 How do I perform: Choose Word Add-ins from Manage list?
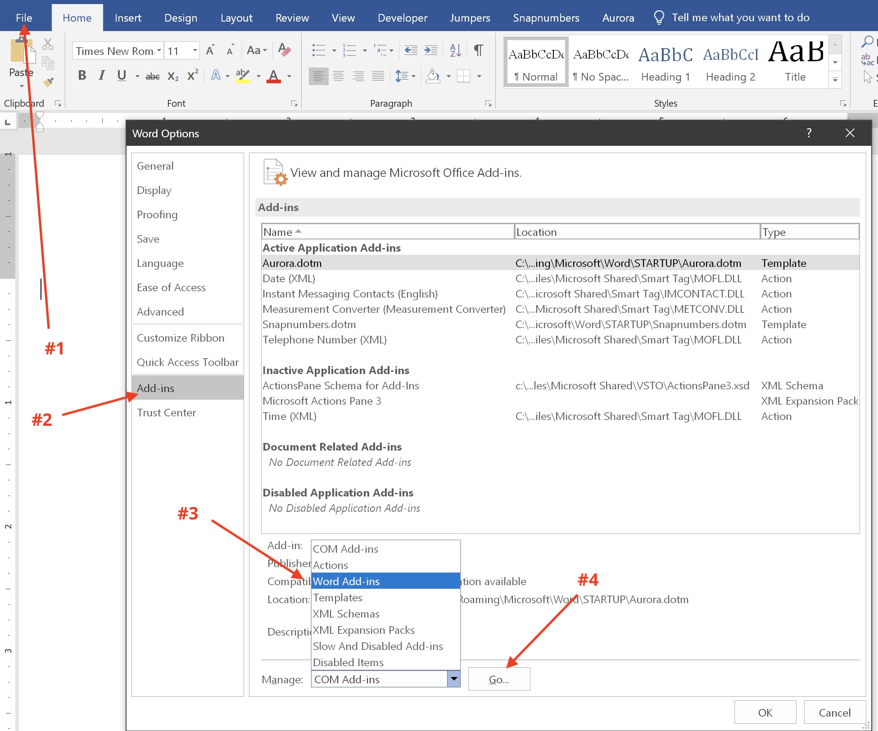pyautogui.click(x=386, y=581)
